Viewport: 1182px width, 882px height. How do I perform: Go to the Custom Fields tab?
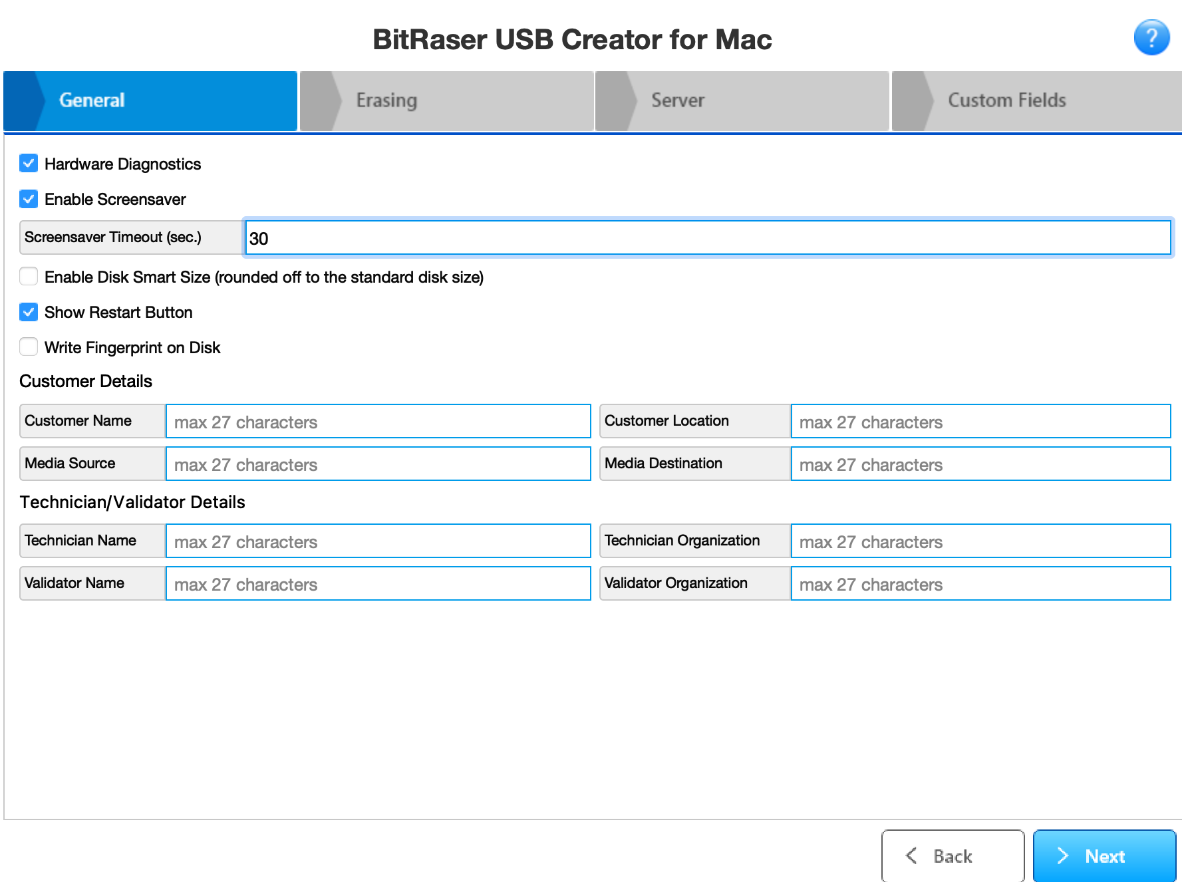(1036, 100)
